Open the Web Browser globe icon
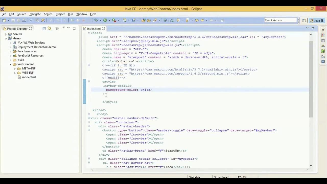The width and height of the screenshot is (327, 184). click(x=165, y=20)
